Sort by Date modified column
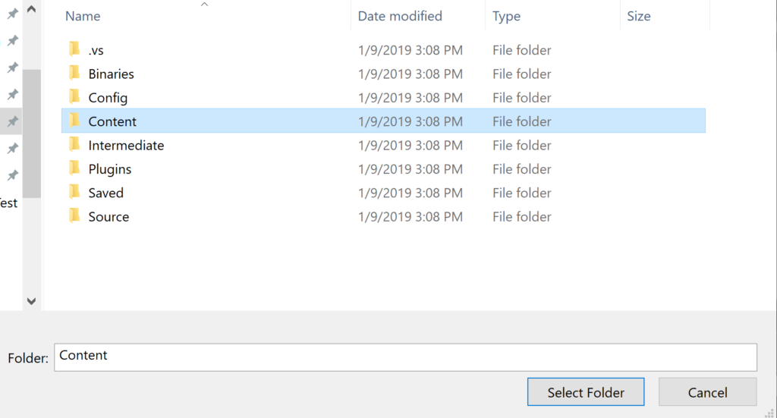 [400, 16]
